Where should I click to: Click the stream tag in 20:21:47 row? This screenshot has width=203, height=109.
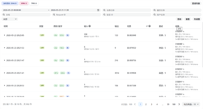coord(68,61)
